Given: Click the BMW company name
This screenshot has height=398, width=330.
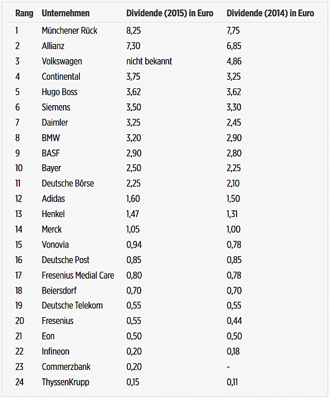Looking at the screenshot, I should 51,138.
